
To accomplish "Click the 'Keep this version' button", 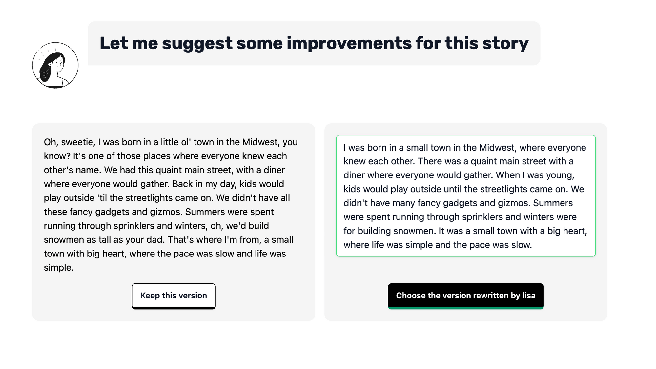I will tap(174, 296).
